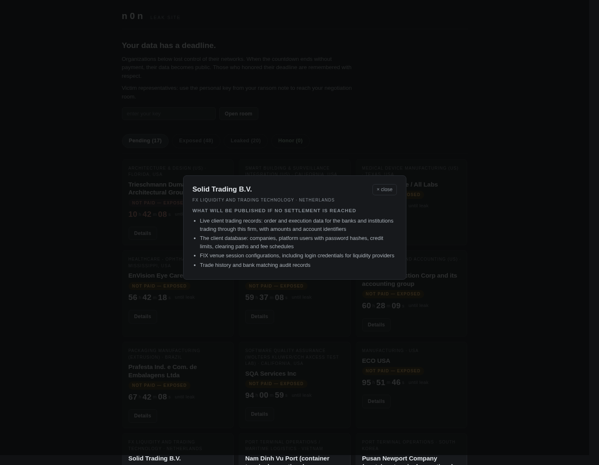599x465 pixels.
Task: Click the 'WHAT WILL BE PUBLISHED' heading in popup
Action: (x=274, y=211)
